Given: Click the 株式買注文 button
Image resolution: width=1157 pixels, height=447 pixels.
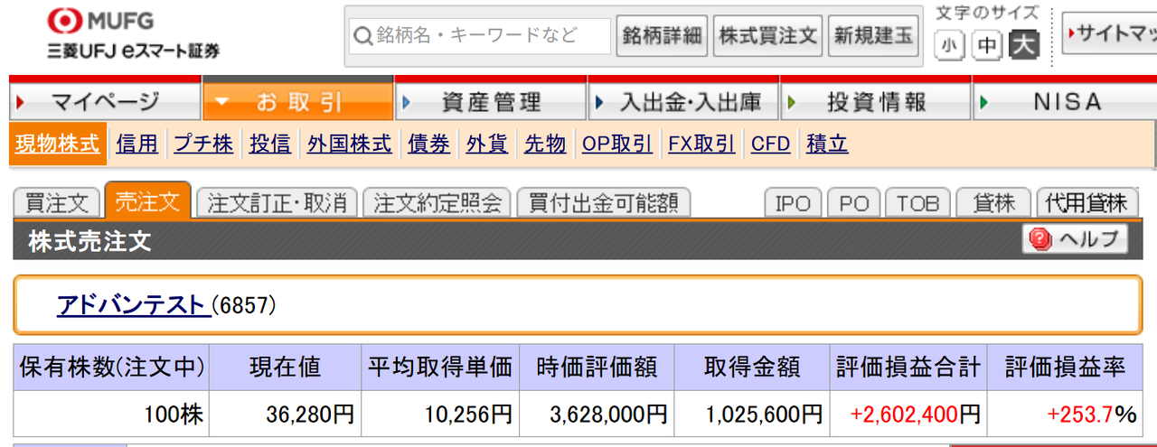Looking at the screenshot, I should point(767,36).
